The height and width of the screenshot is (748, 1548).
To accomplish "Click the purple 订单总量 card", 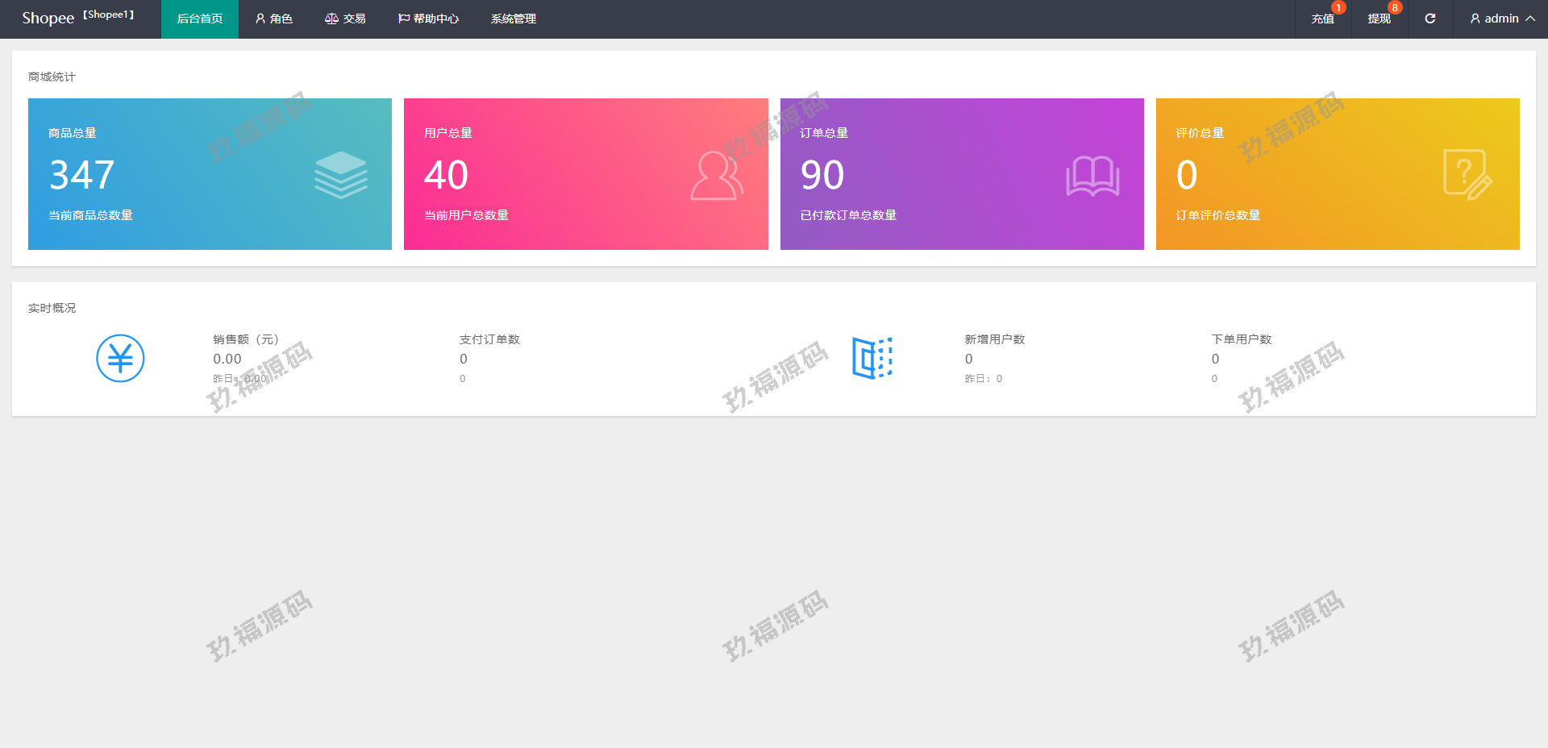I will pyautogui.click(x=962, y=174).
